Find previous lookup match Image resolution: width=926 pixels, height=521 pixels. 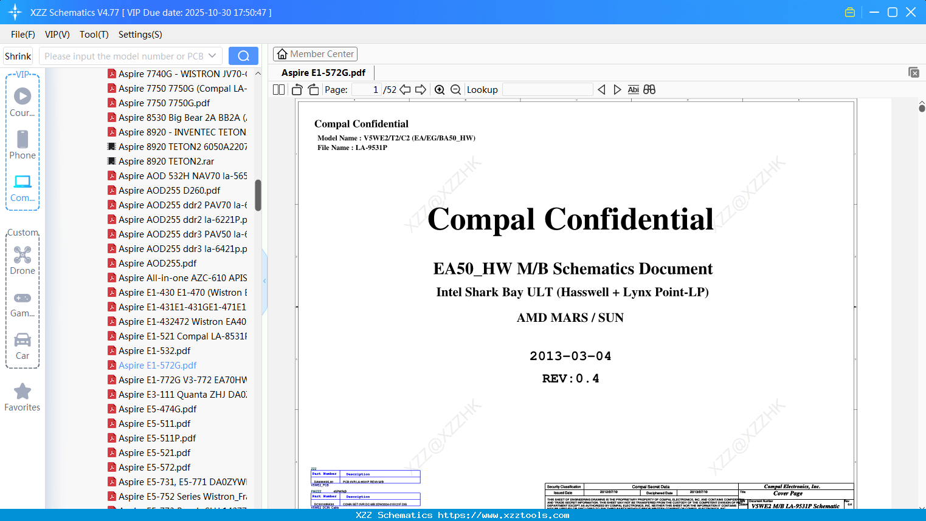click(x=601, y=90)
